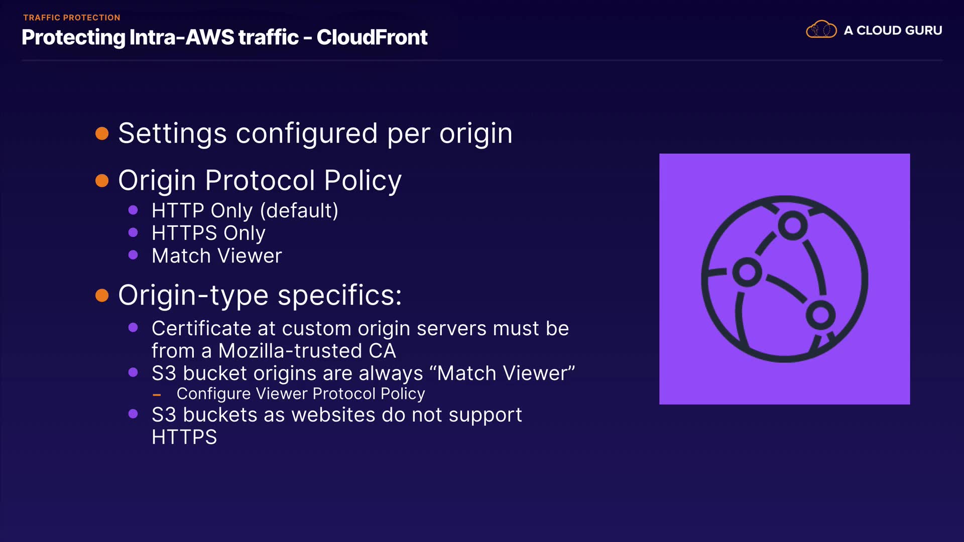Click orange bullet beside Origin-type specifics
The image size is (964, 542).
(102, 295)
